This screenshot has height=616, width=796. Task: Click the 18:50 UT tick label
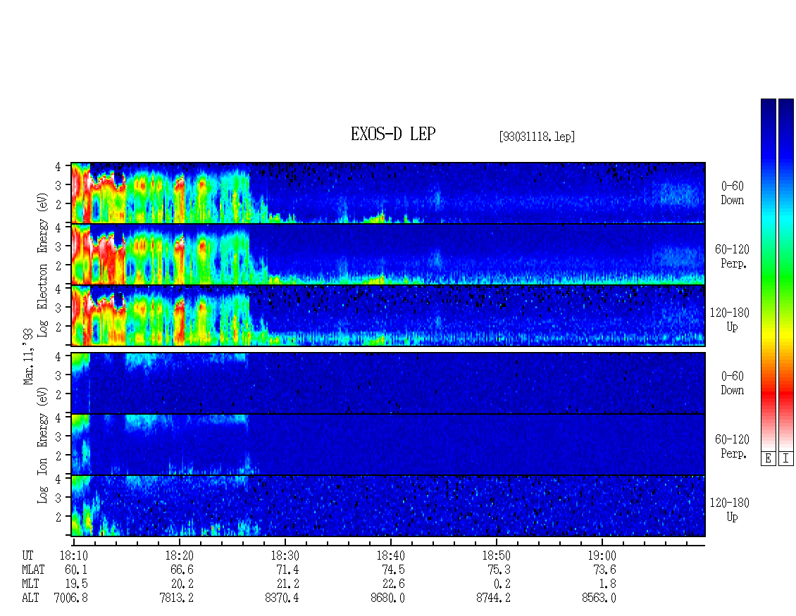click(x=496, y=555)
